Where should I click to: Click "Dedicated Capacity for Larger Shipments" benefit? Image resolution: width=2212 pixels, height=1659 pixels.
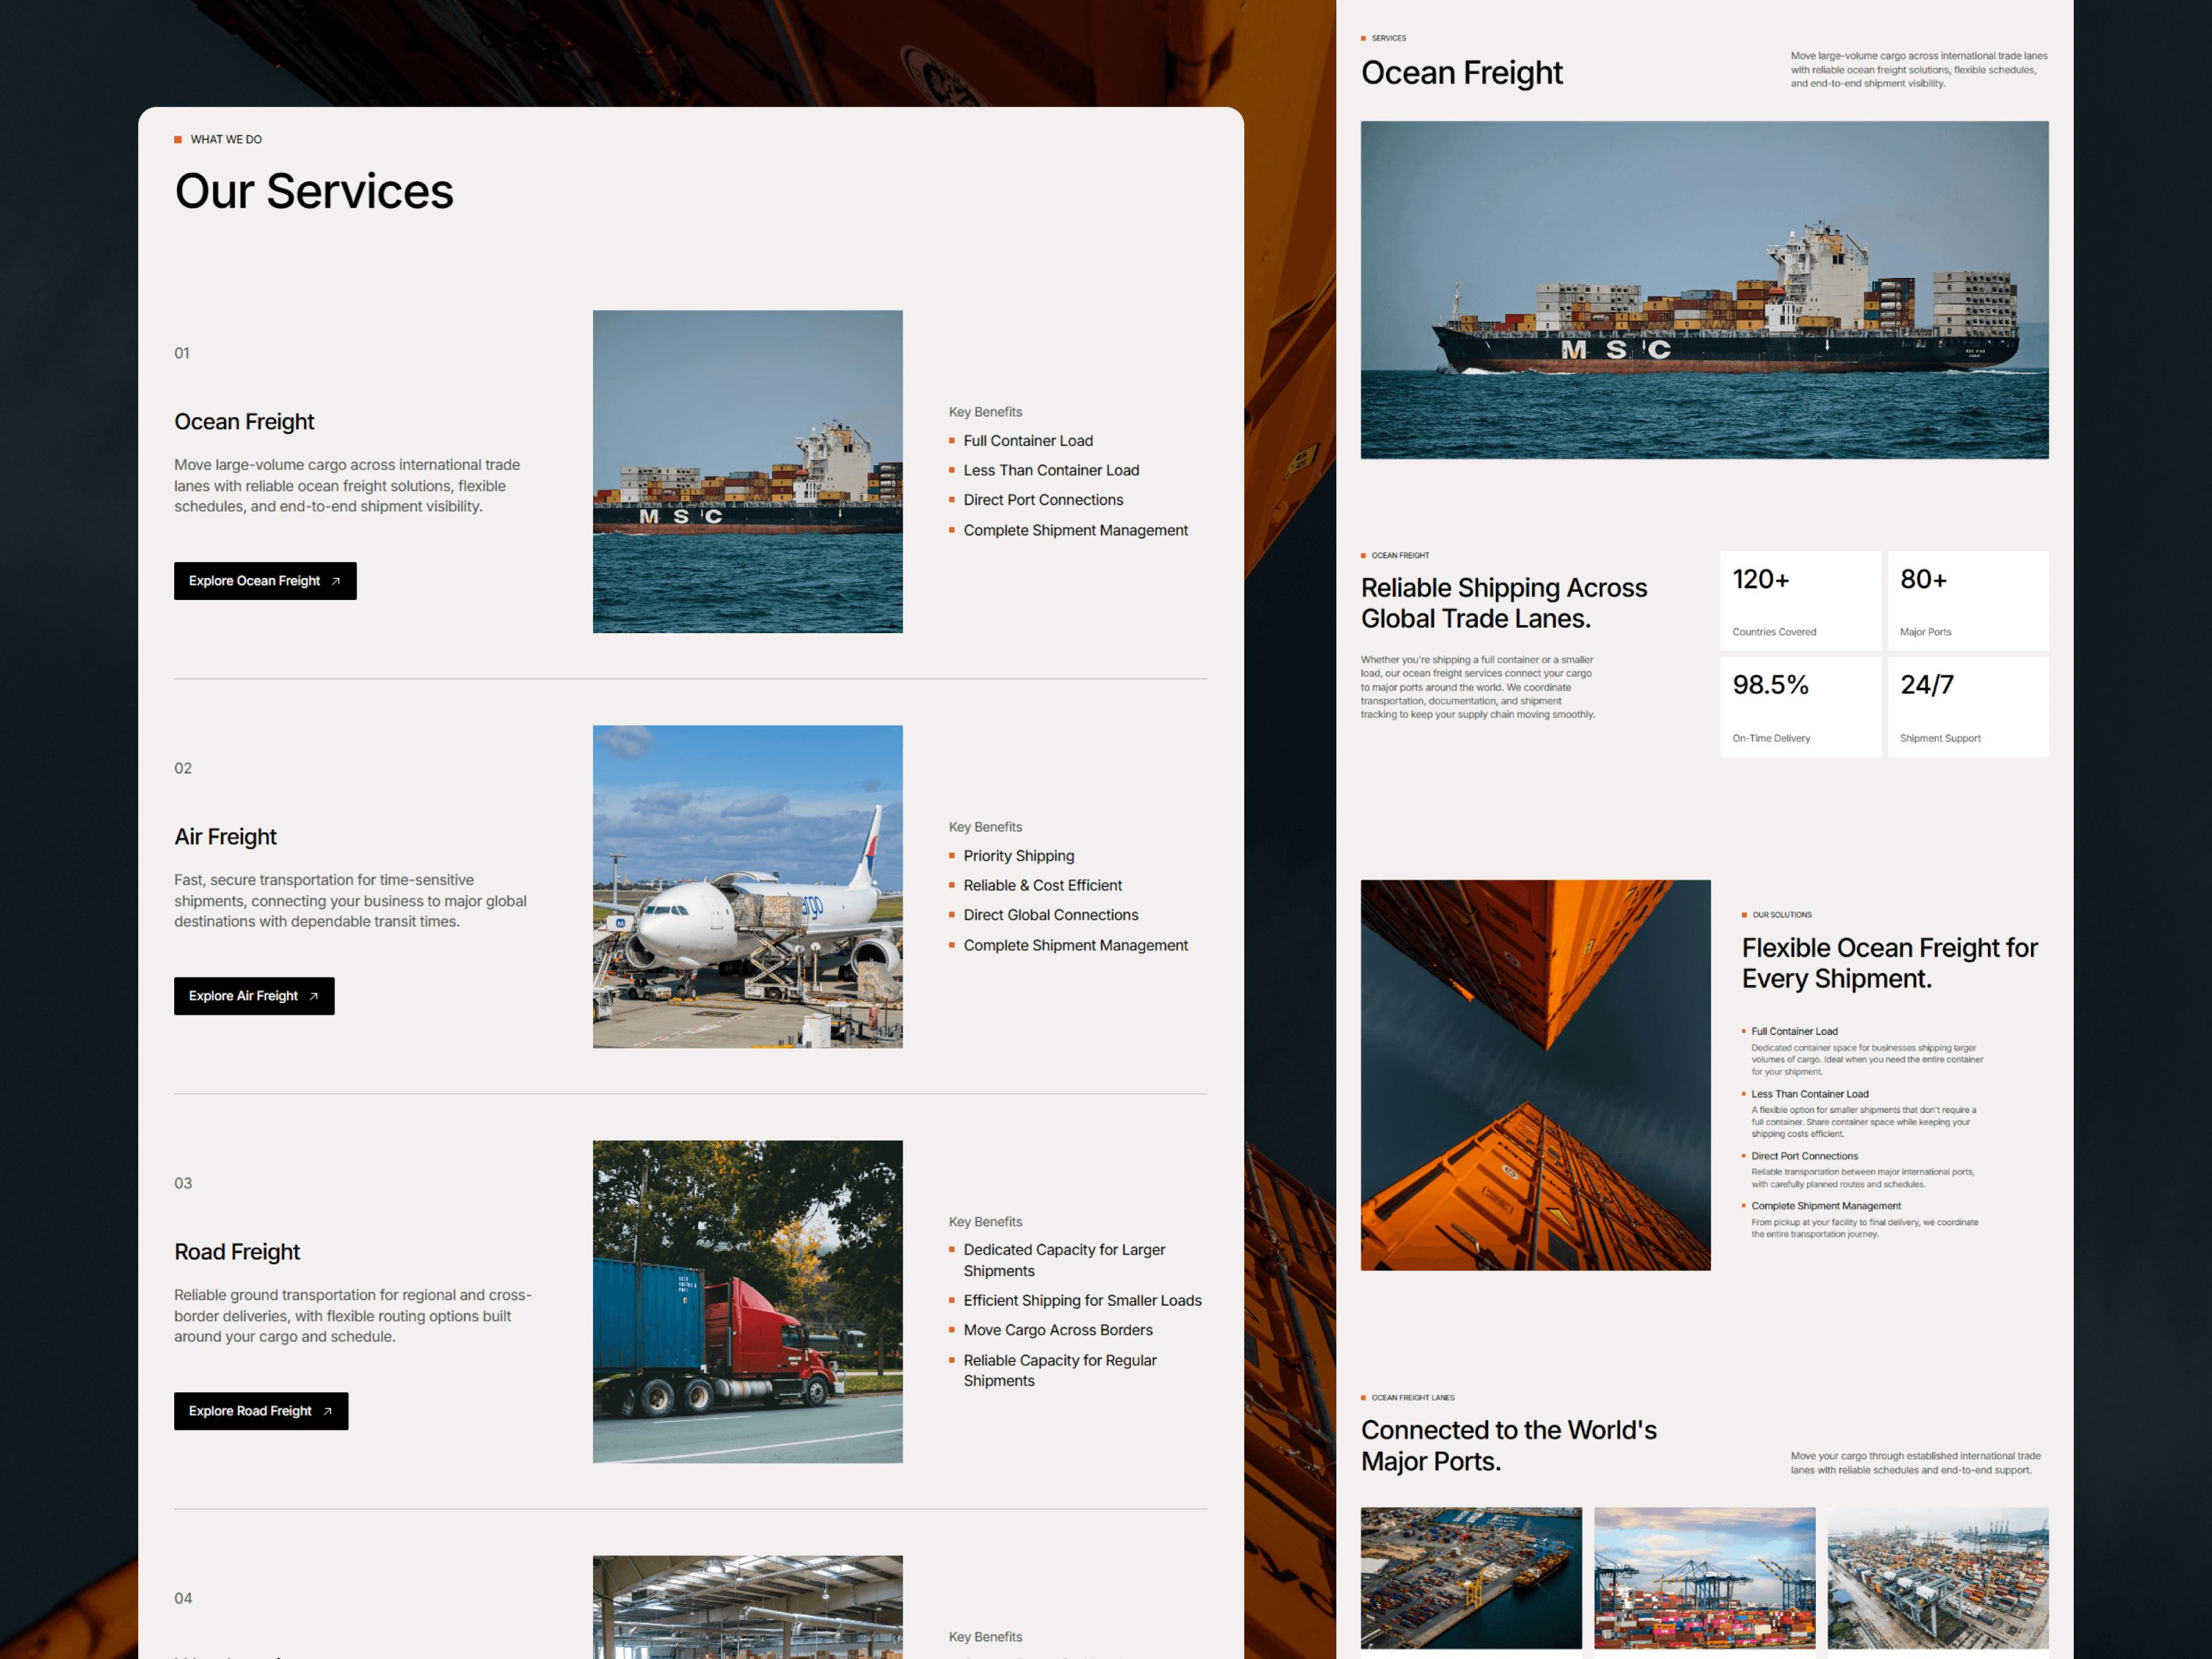point(1064,1260)
